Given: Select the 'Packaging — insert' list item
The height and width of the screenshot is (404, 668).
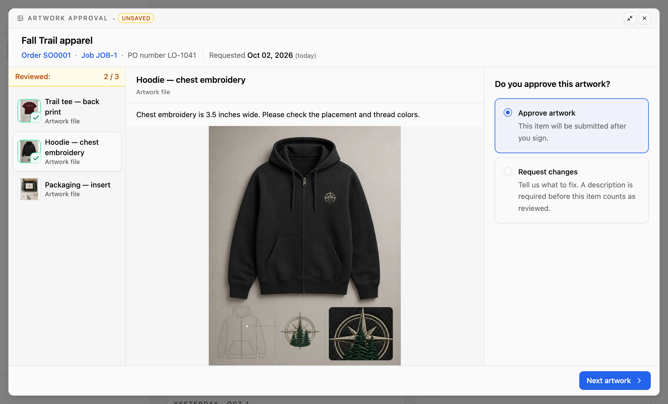Looking at the screenshot, I should tap(67, 189).
